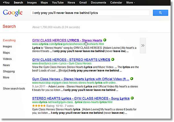Open GYM CLASS HEROES - STEREO HEARTS LYRICS link
Image resolution: width=174 pixels, height=122 pixels.
click(71, 60)
